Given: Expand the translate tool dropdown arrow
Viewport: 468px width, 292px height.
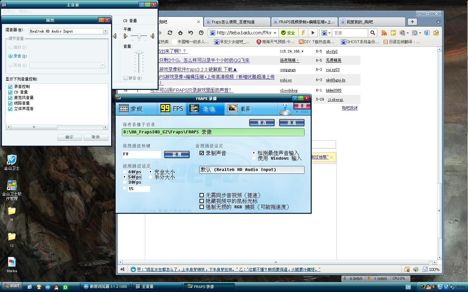Looking at the screenshot, I should click(x=408, y=33).
